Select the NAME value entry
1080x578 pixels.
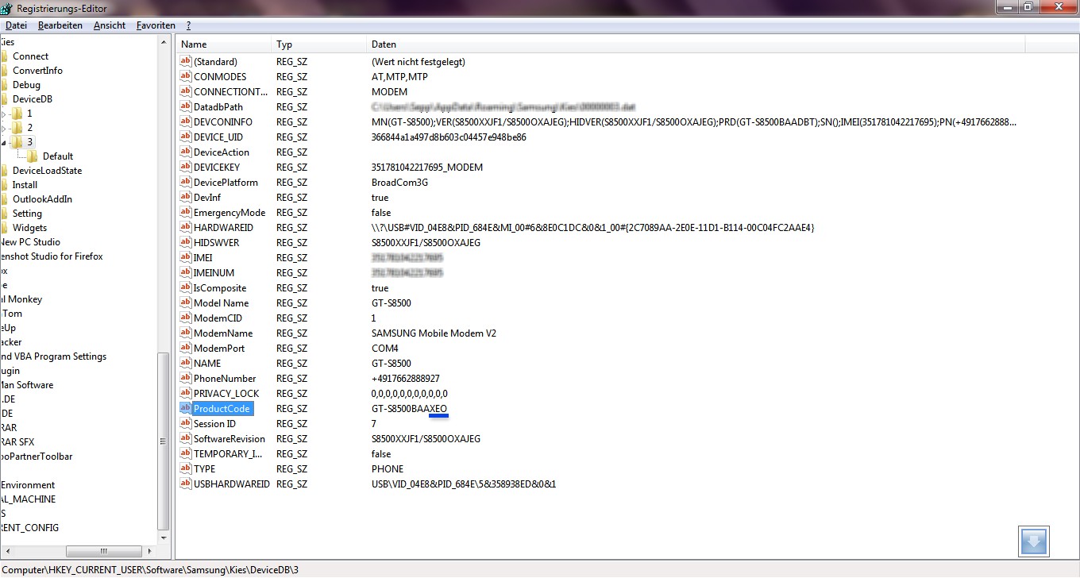(207, 364)
